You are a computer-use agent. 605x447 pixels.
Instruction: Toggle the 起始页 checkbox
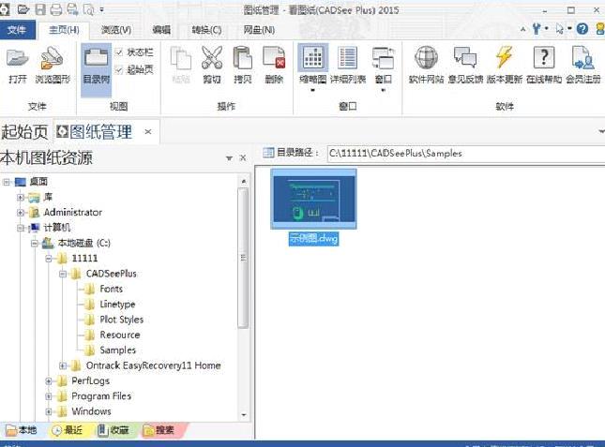(119, 69)
